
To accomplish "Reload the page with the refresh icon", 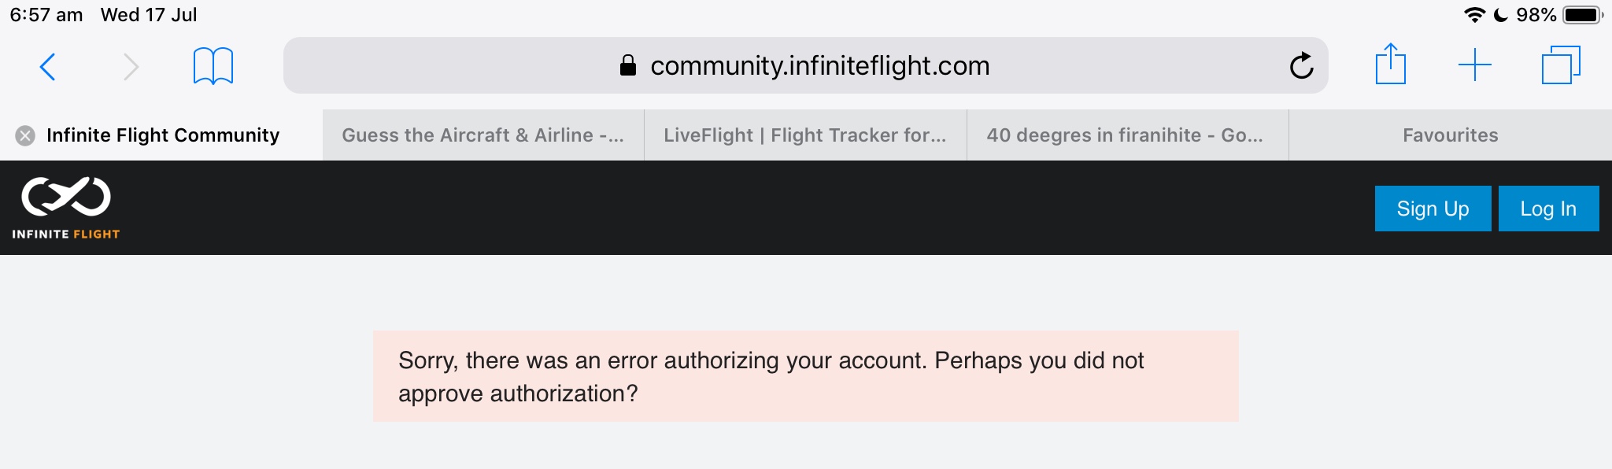I will point(1301,66).
